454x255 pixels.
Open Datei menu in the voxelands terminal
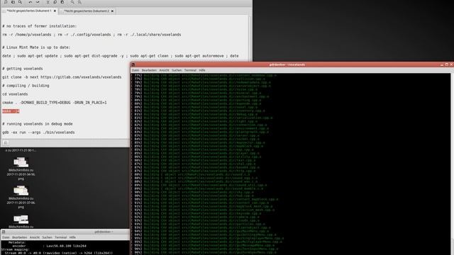[x=135, y=70]
